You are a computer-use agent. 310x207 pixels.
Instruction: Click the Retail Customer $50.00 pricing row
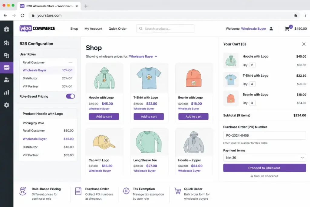tap(48, 131)
